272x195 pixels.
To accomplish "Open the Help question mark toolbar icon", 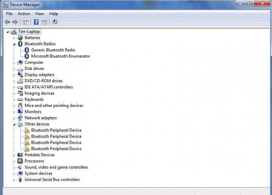I will (36, 22).
